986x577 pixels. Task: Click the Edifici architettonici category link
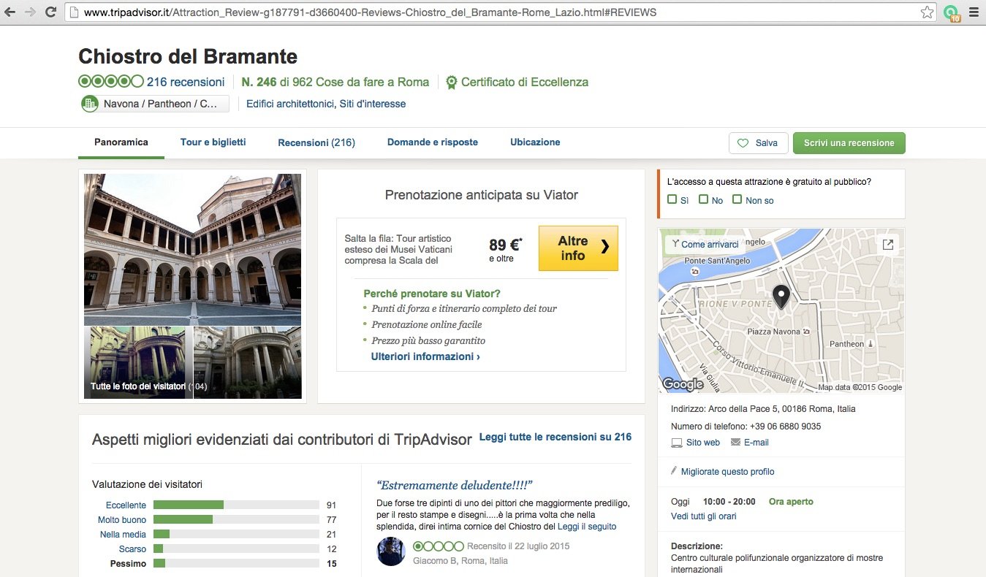290,104
